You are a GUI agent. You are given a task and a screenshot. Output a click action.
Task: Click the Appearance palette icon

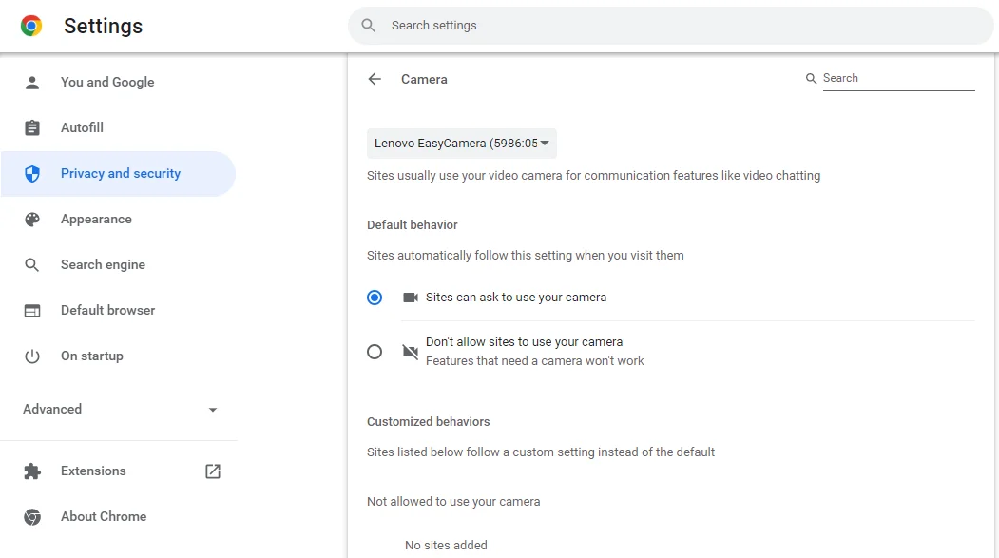pyautogui.click(x=32, y=220)
